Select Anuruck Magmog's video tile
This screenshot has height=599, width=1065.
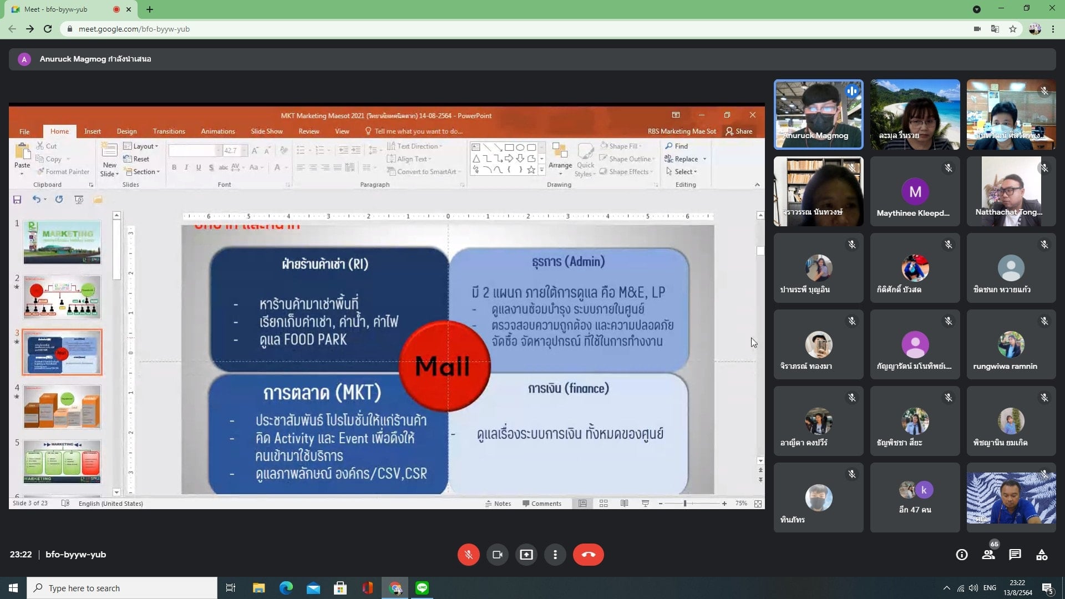click(x=818, y=114)
